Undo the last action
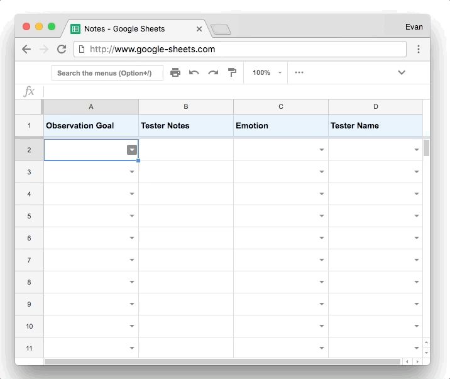 194,72
